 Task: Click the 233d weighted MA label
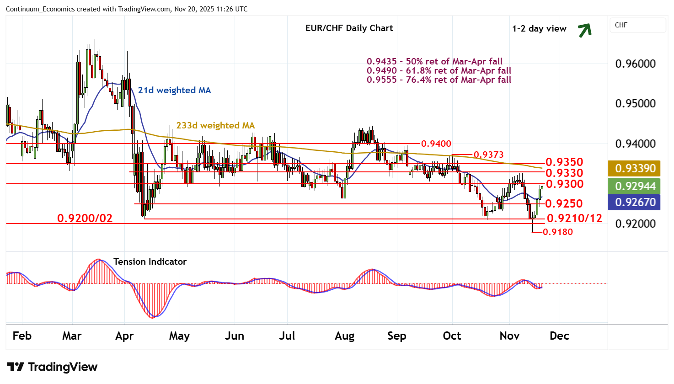coord(215,126)
